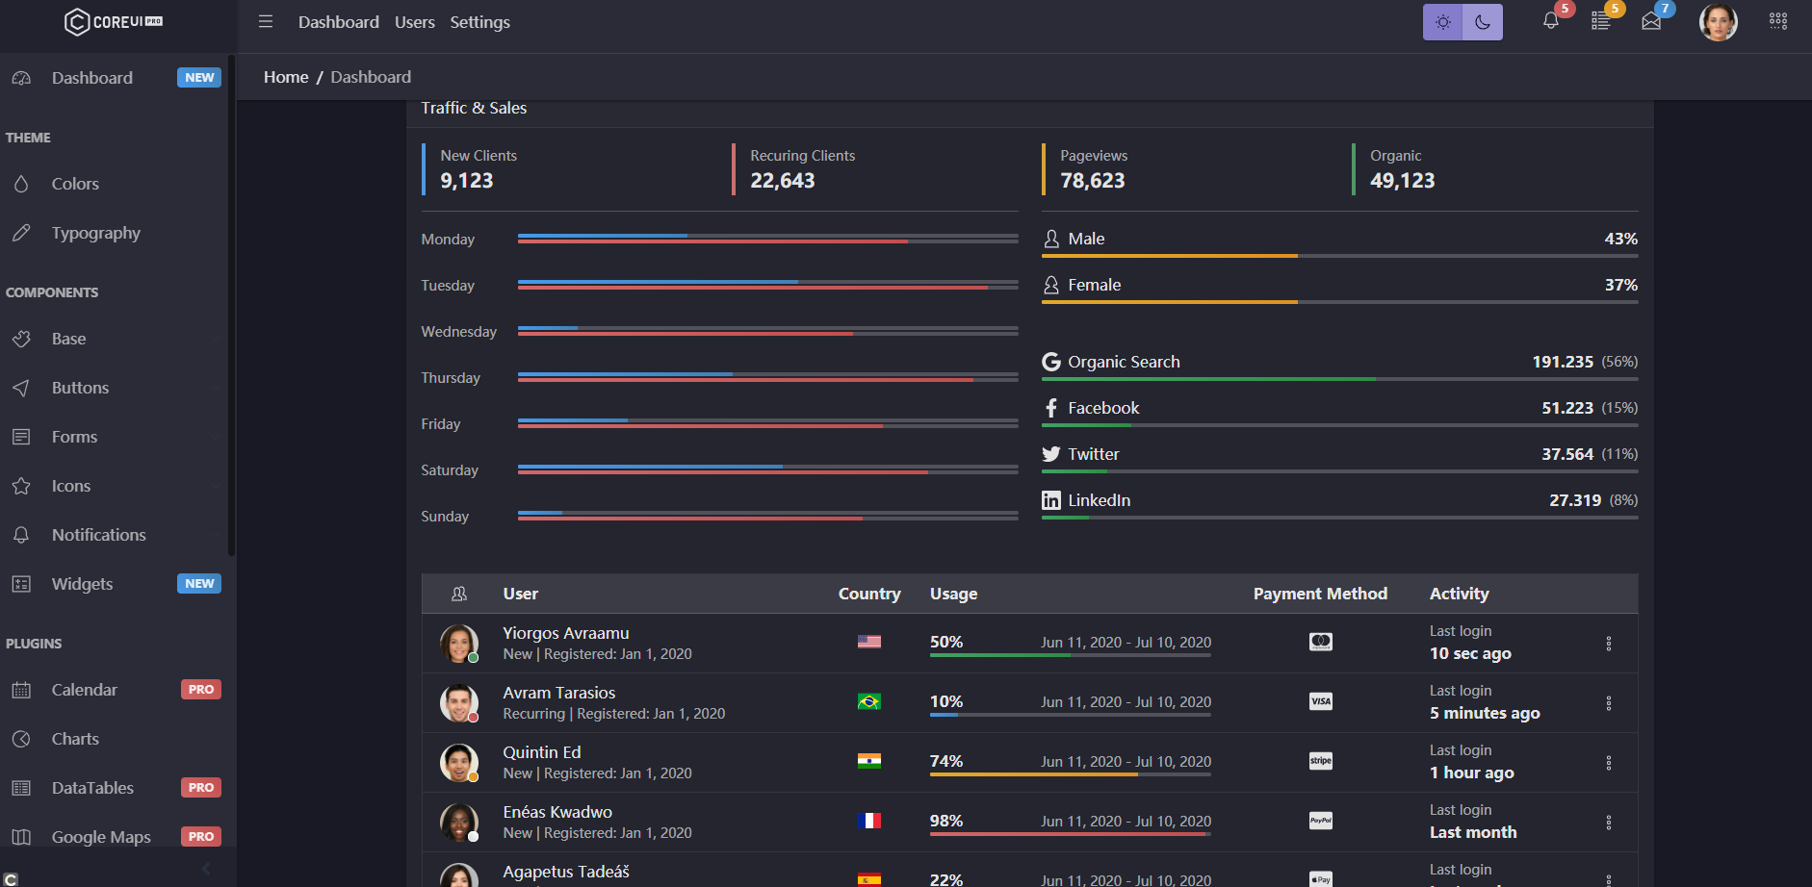Open Settings in the top navigation
The image size is (1812, 887).
point(480,22)
